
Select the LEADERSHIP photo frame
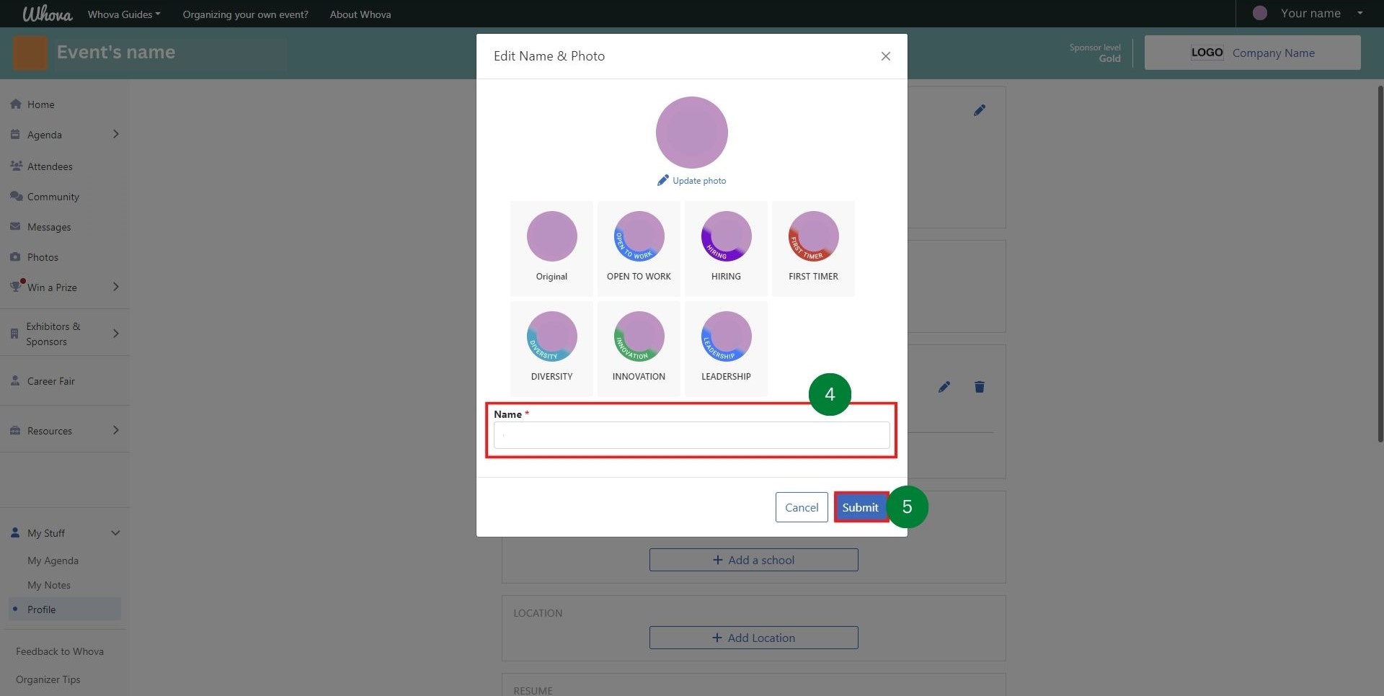tap(726, 347)
